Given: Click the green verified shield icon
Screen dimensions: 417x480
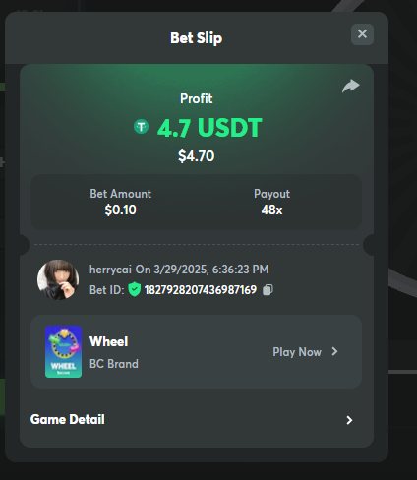Looking at the screenshot, I should pos(134,289).
